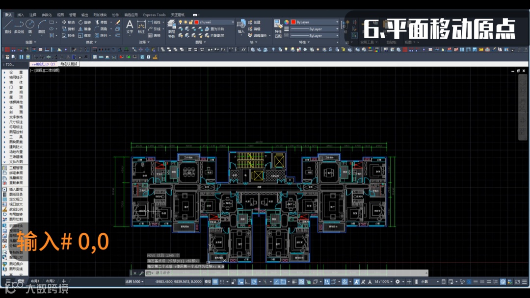
Task: Click the 引线 (Leader) tool
Action: [154, 29]
